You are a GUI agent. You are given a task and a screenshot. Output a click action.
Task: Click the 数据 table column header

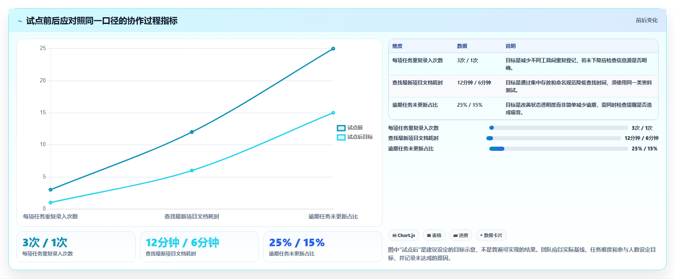462,46
